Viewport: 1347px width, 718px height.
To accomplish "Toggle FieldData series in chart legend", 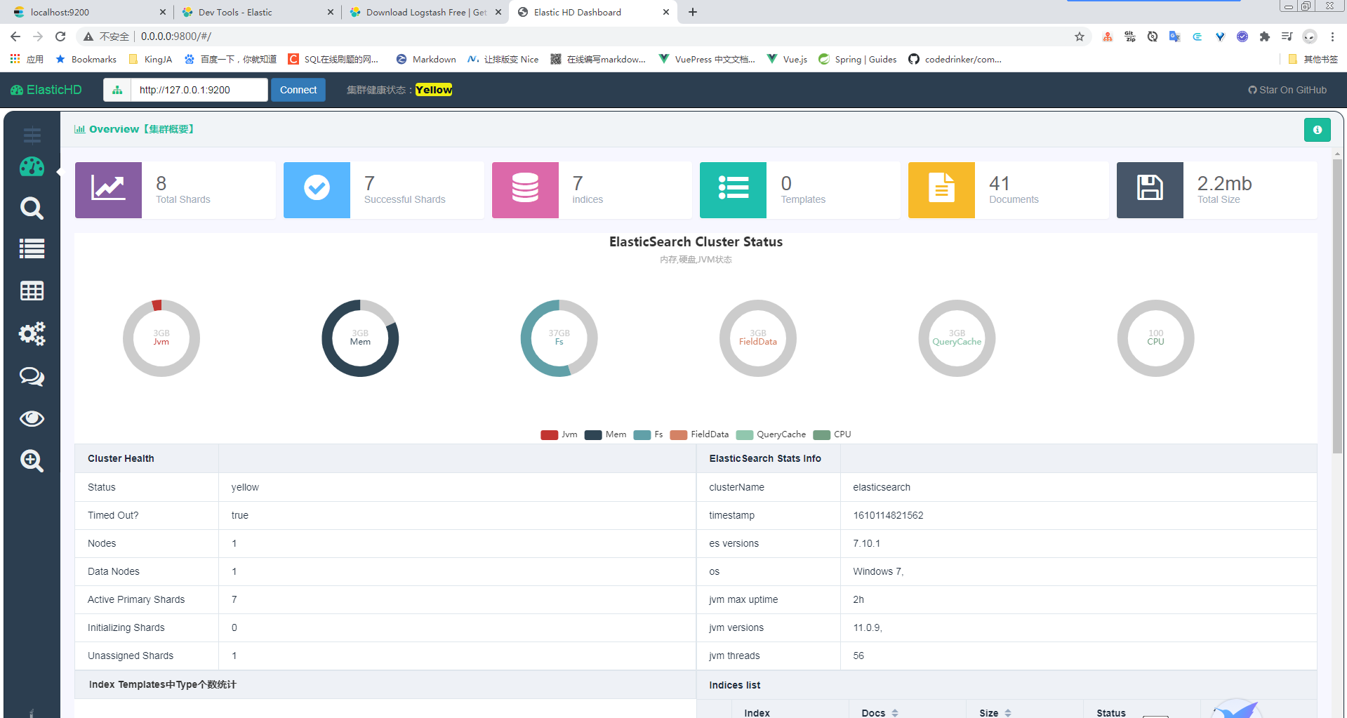I will click(x=699, y=434).
